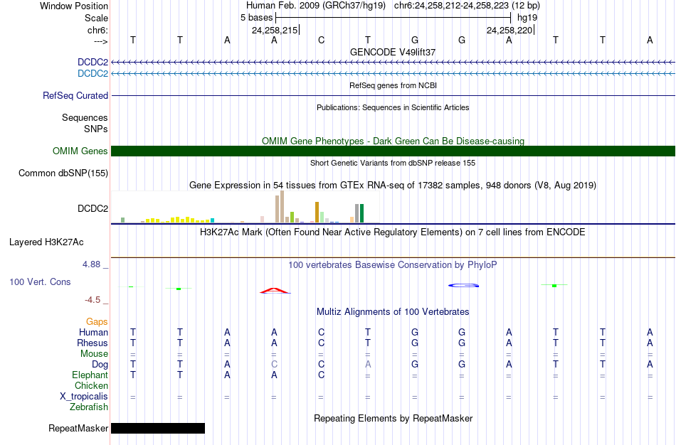Viewport: 676px width, 445px height.
Task: Click the Gaps label in Multiz track
Action: point(97,322)
